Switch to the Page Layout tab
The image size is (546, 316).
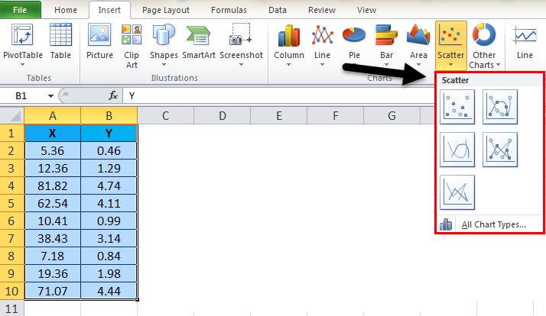[166, 10]
